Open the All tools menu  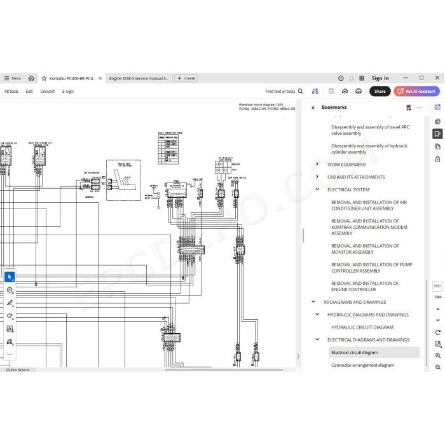pyautogui.click(x=11, y=92)
